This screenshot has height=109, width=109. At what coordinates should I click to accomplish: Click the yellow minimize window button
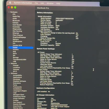pos(12,7)
